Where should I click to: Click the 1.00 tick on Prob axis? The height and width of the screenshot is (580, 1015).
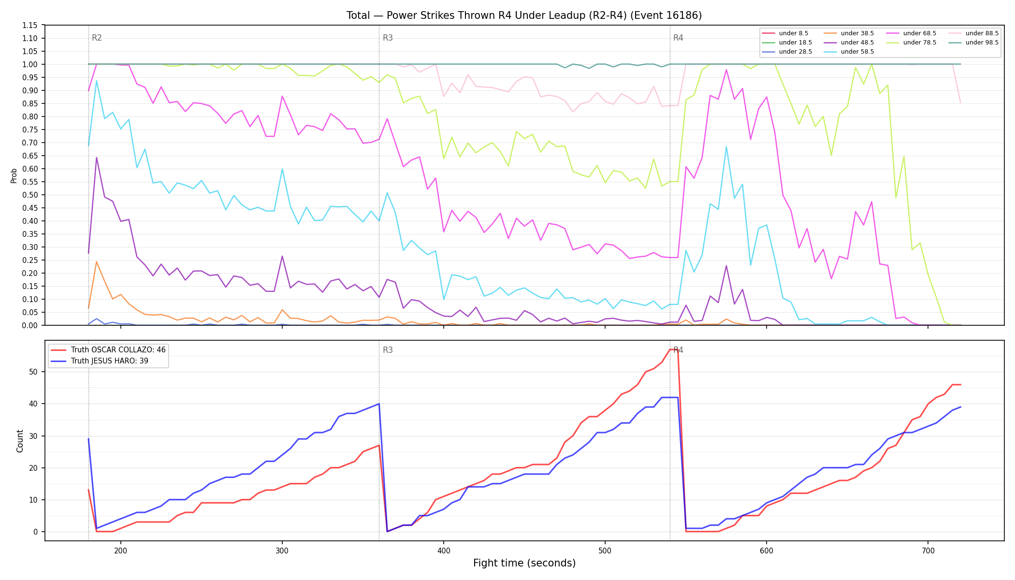[30, 64]
